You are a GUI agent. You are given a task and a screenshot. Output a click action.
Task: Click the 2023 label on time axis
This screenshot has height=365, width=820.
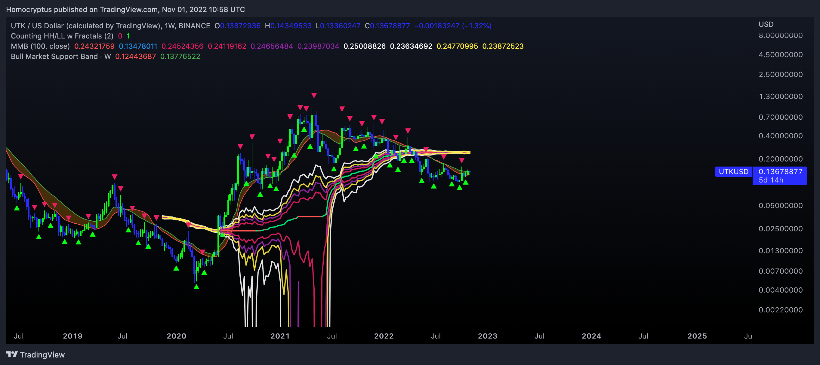pyautogui.click(x=488, y=336)
